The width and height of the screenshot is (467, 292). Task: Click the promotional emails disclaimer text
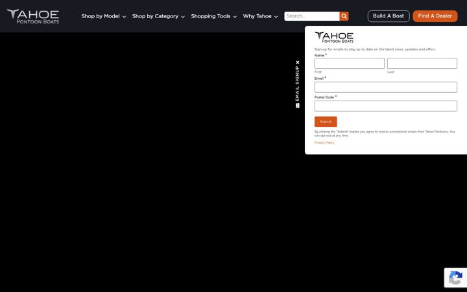385,134
